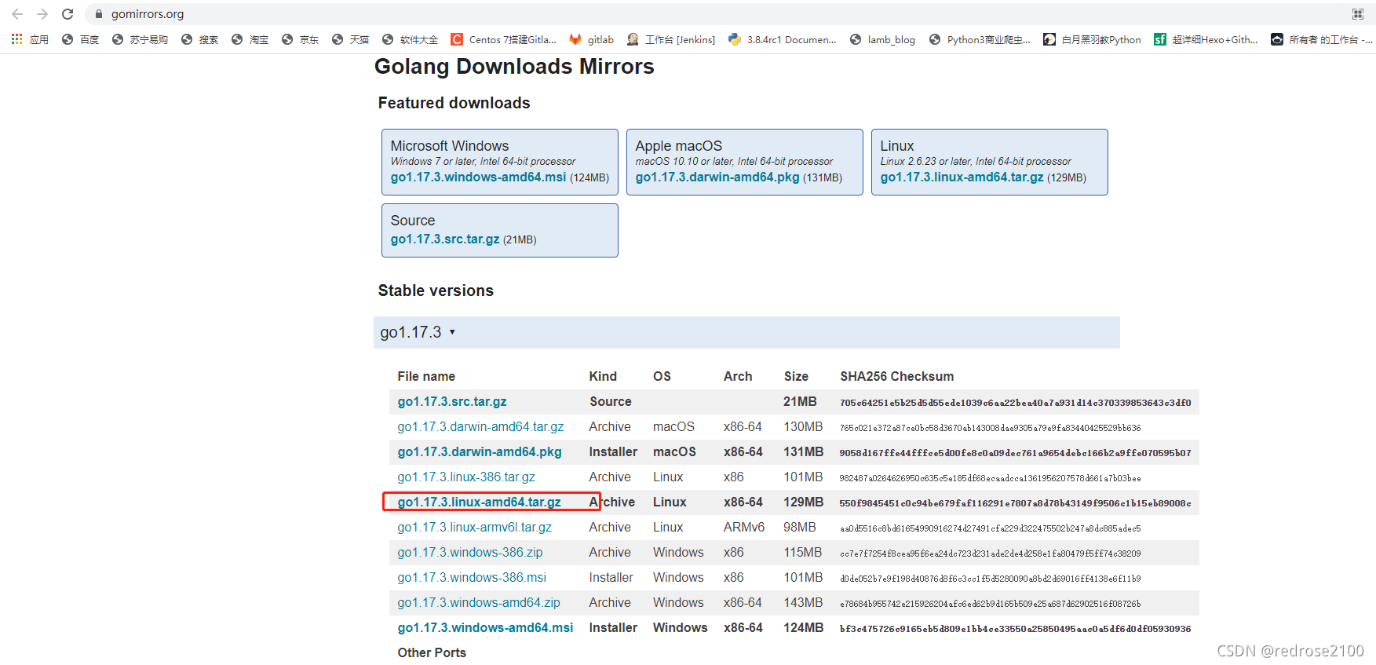
Task: Click the Size column header
Action: click(796, 376)
